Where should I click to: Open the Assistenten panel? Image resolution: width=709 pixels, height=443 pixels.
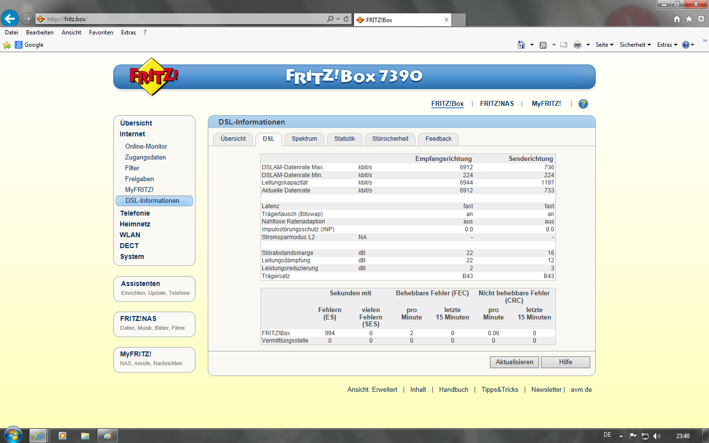coord(154,288)
